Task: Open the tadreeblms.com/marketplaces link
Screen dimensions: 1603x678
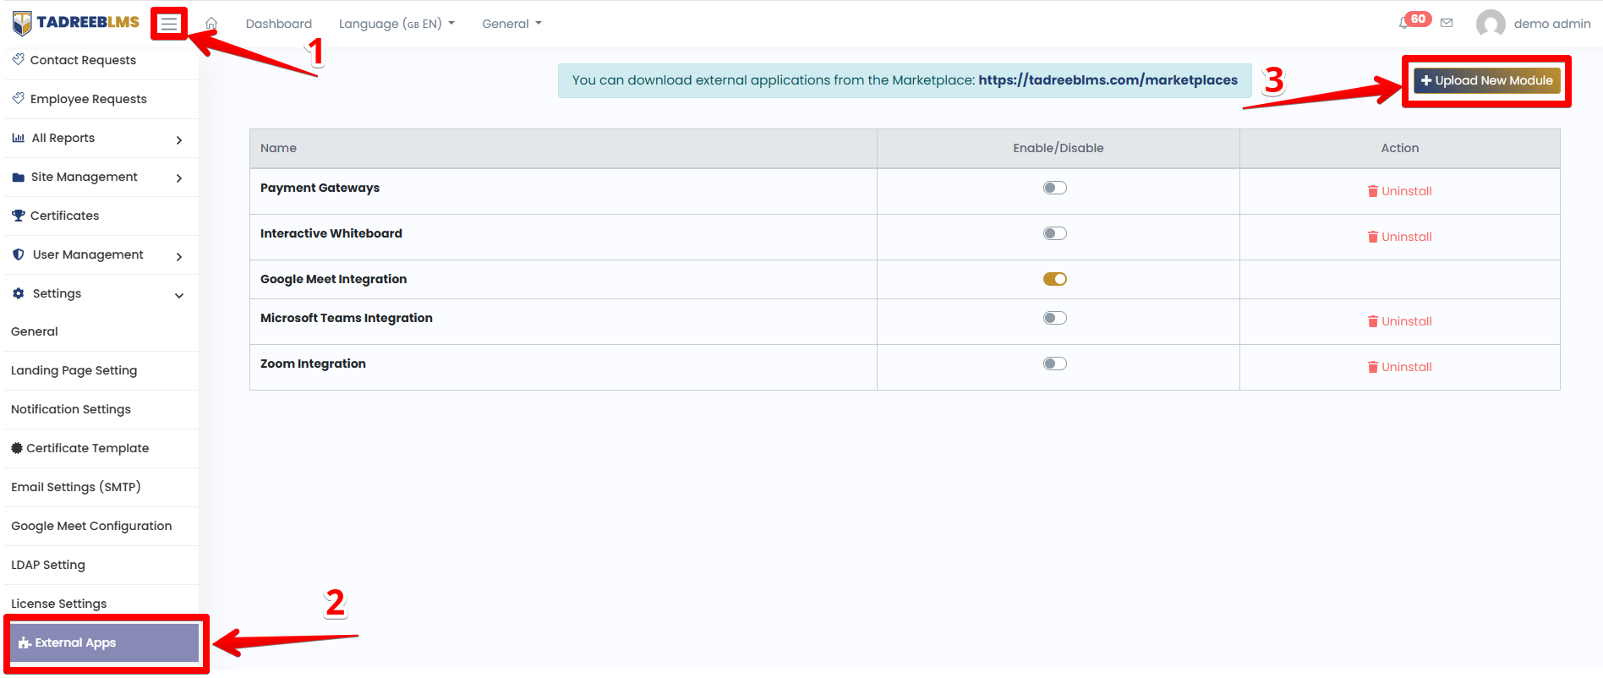Action: click(x=1108, y=79)
